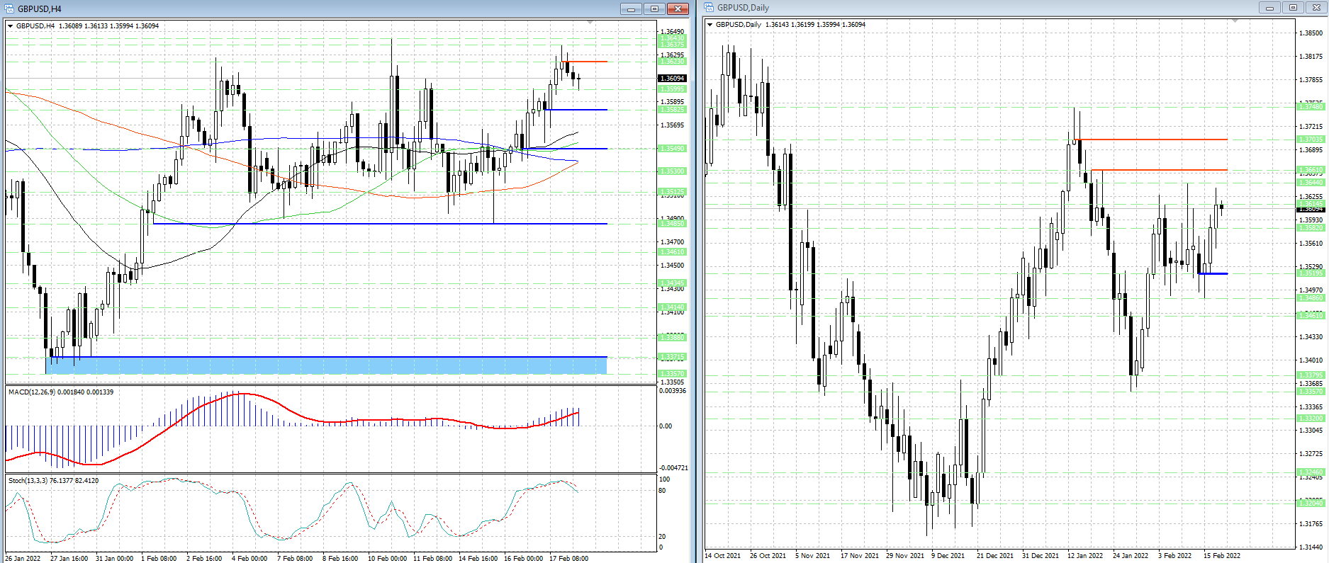Click the Daily chart shift triangle marker
Image resolution: width=1329 pixels, height=563 pixels.
(1235, 21)
